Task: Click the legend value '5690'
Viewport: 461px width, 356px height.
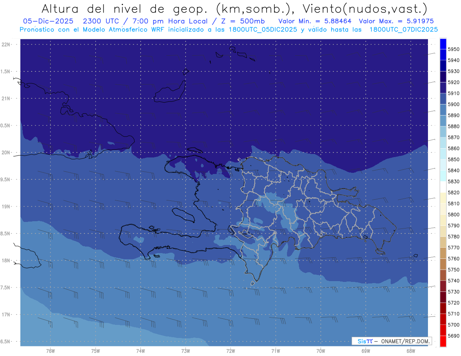Action: [453, 336]
